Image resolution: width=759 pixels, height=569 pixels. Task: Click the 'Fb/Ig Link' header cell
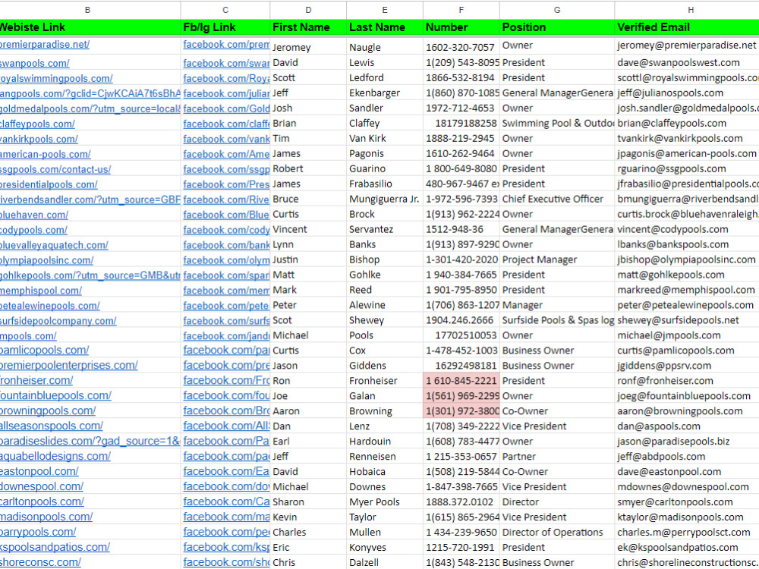pos(225,27)
